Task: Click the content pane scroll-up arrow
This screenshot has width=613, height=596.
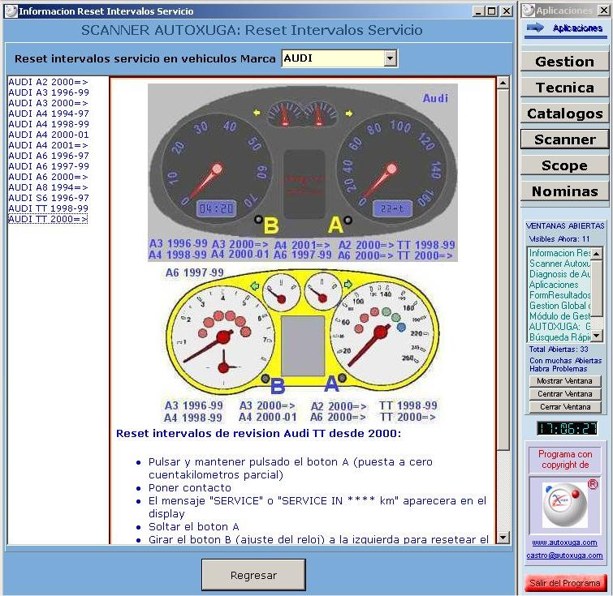Action: coord(503,83)
